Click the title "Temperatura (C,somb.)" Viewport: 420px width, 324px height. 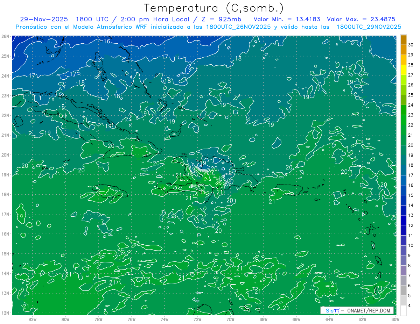pos(214,8)
